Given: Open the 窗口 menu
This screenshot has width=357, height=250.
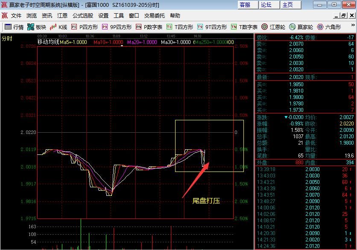Looking at the screenshot, I should (x=134, y=15).
